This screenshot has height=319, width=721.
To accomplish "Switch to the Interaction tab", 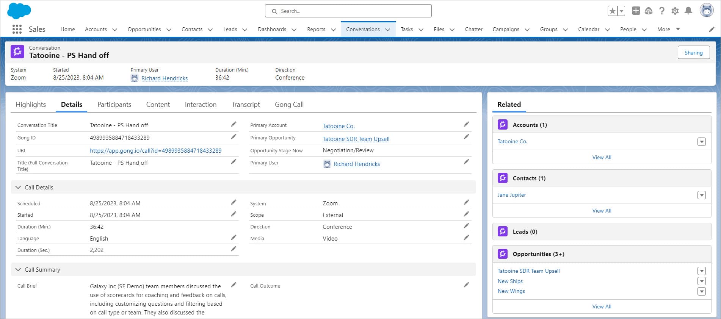I will [x=201, y=105].
